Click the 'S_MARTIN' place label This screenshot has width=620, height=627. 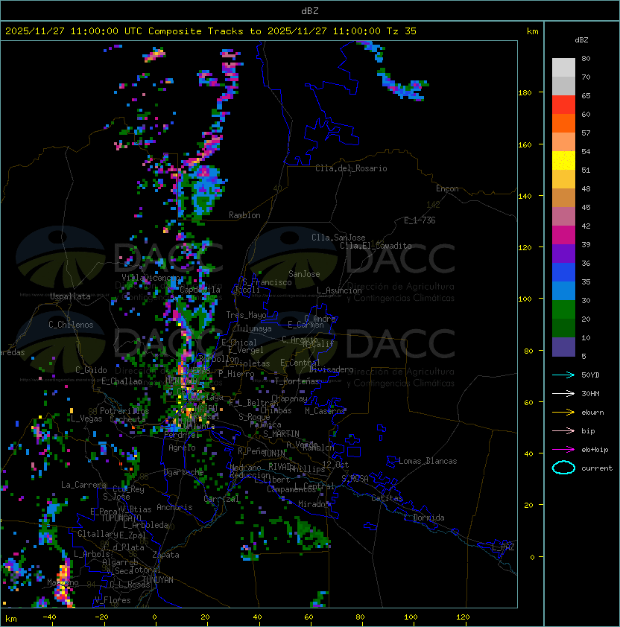281,434
